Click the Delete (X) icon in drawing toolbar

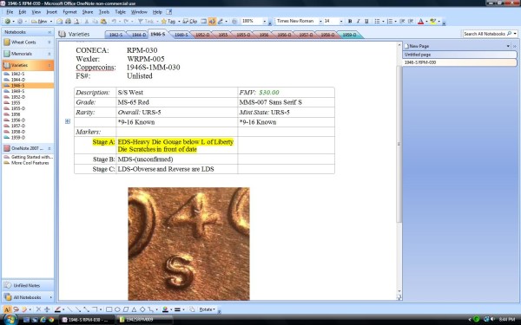(x=38, y=309)
